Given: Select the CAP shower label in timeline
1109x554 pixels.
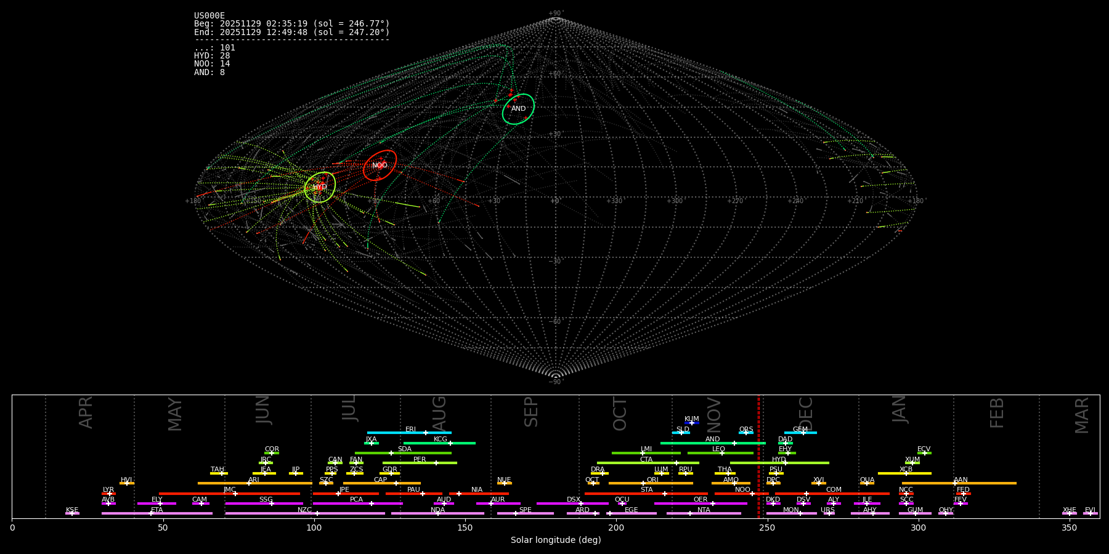Looking at the screenshot, I should (380, 480).
